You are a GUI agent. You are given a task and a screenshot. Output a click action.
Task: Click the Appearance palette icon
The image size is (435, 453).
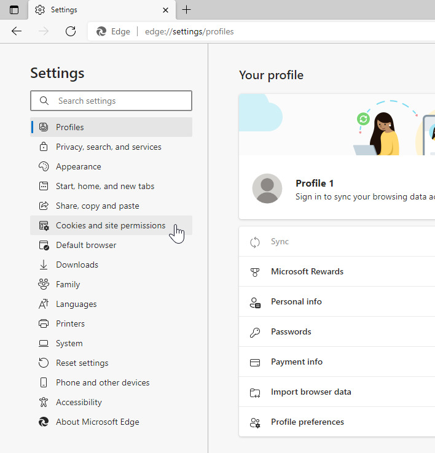coord(44,166)
